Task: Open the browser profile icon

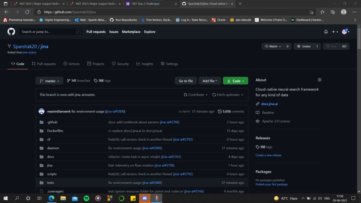Action: coord(344,12)
